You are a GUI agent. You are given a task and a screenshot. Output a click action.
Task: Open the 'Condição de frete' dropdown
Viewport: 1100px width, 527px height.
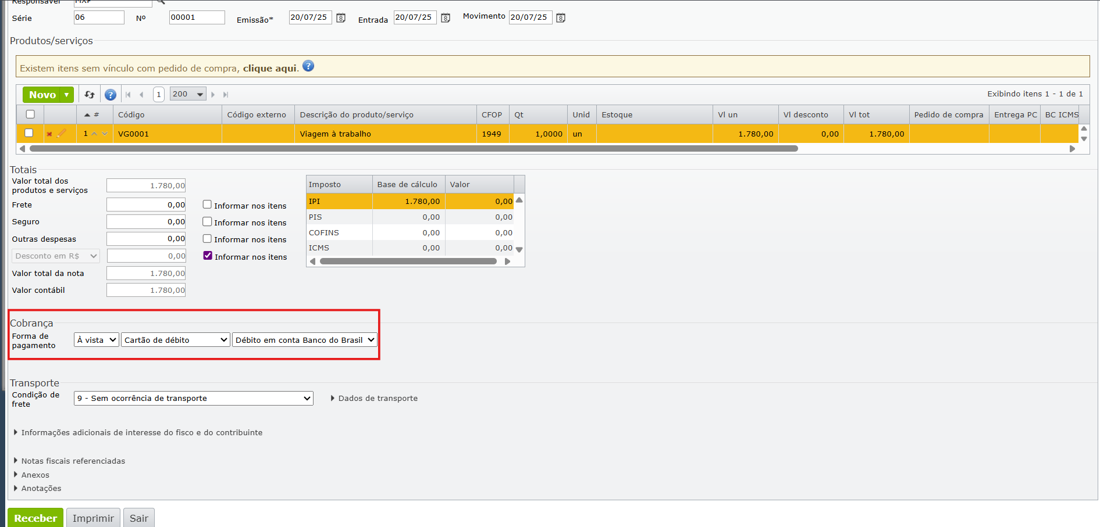pos(194,398)
